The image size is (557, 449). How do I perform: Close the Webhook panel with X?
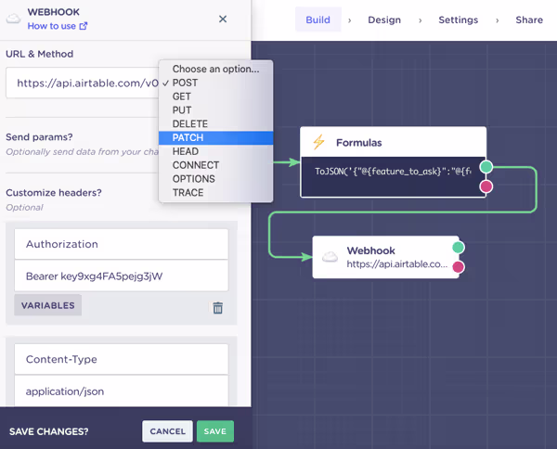(223, 19)
